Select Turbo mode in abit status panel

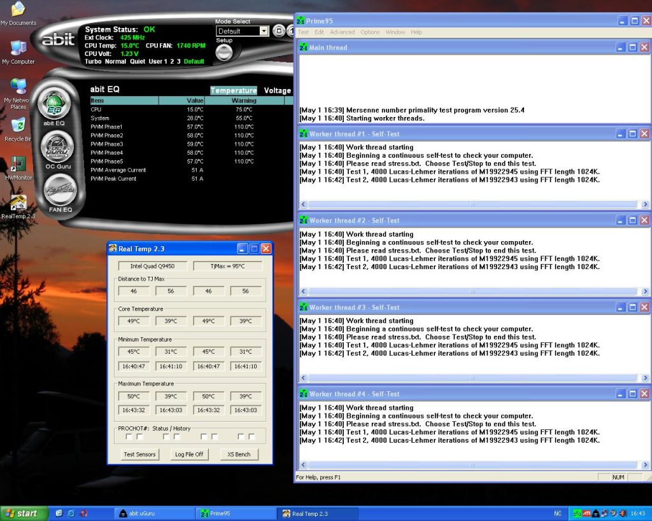tap(93, 62)
